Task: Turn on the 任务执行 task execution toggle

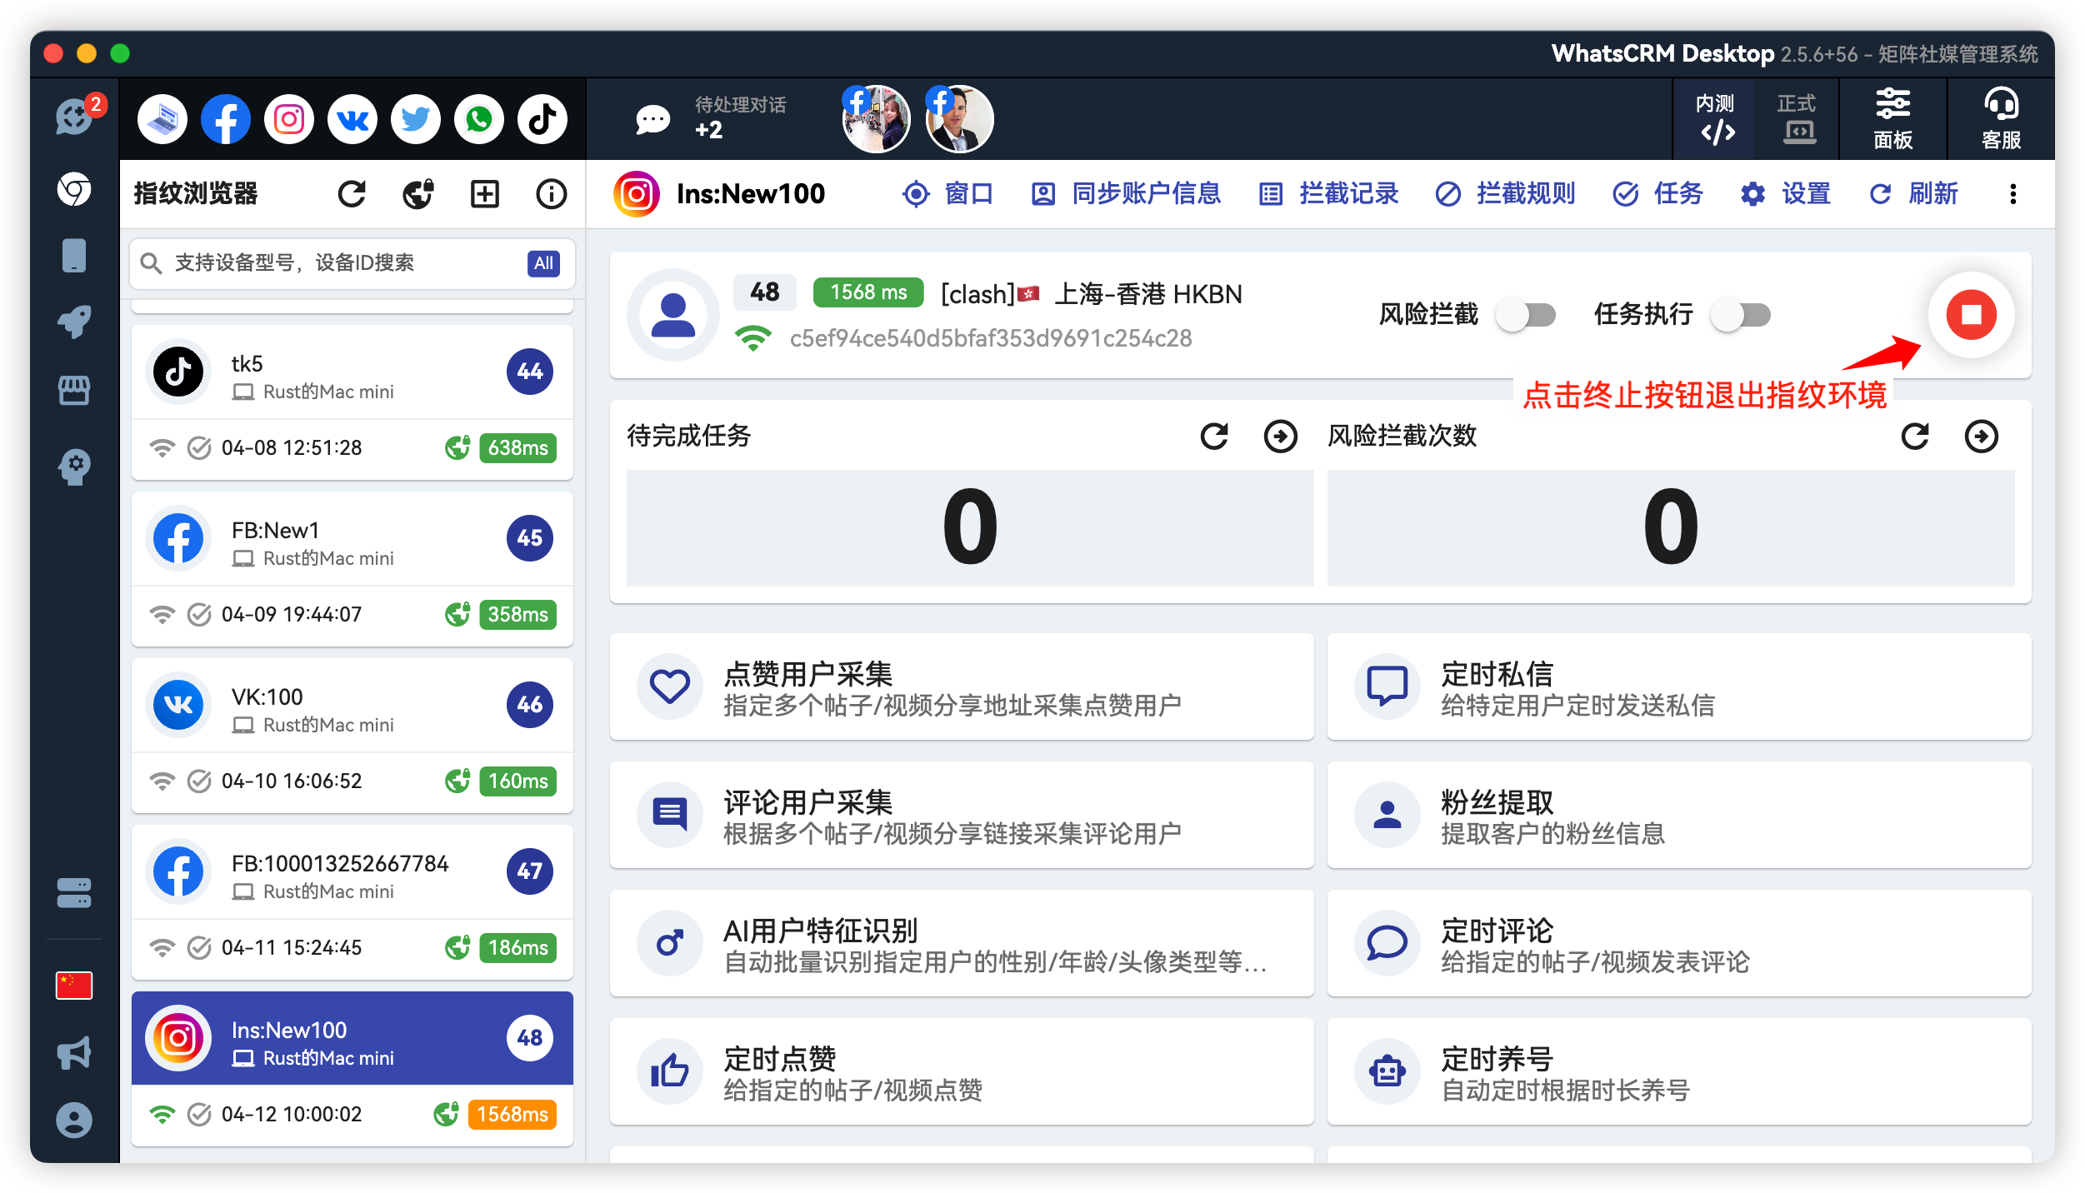Action: tap(1740, 315)
